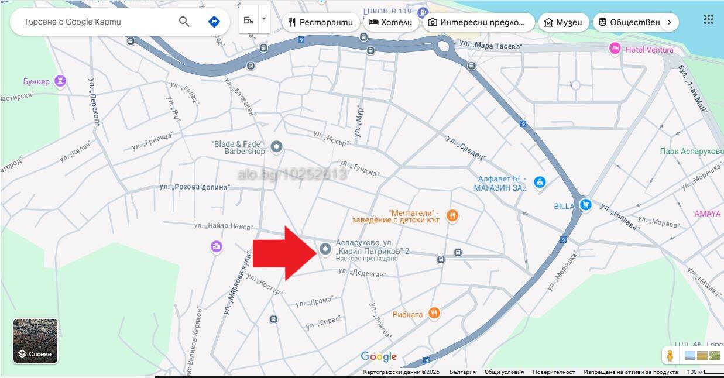Click the Мечтатели заведение с детски кът label
The width and height of the screenshot is (724, 378).
tap(396, 216)
